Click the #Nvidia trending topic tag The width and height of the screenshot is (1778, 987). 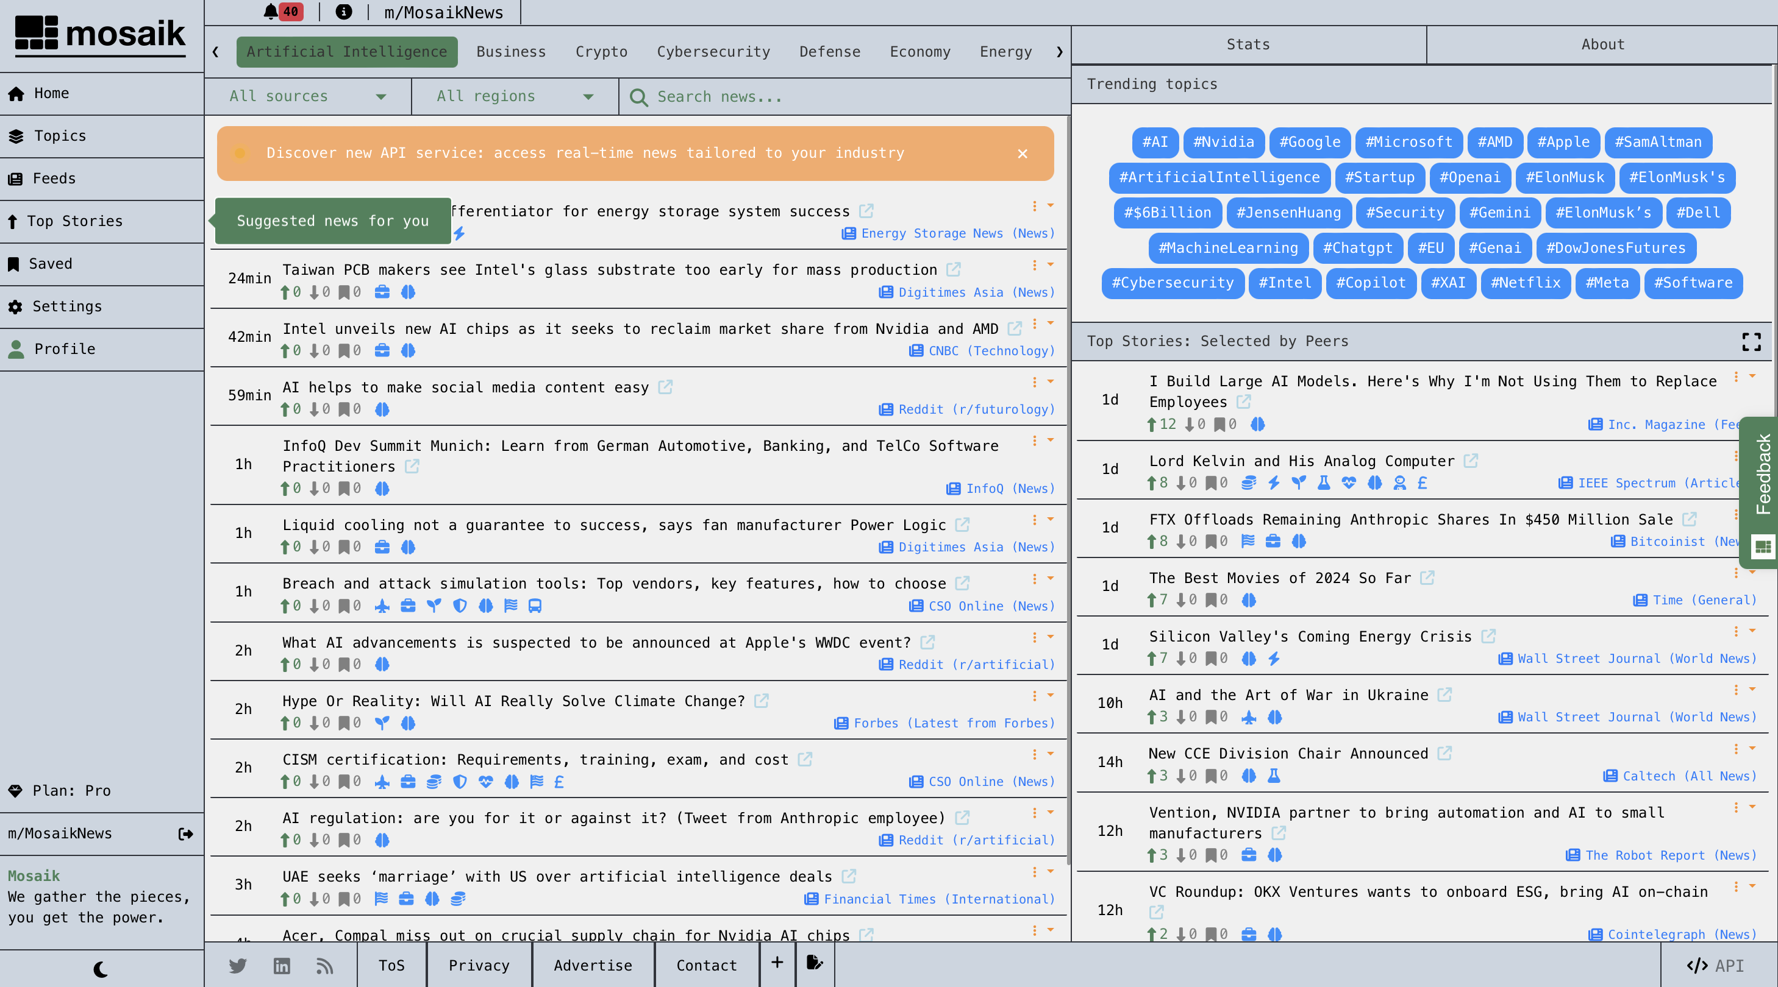1223,142
